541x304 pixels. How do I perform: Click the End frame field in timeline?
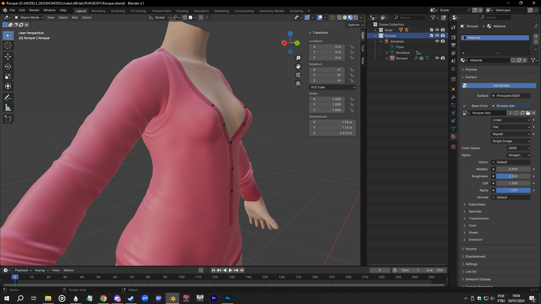click(x=434, y=270)
